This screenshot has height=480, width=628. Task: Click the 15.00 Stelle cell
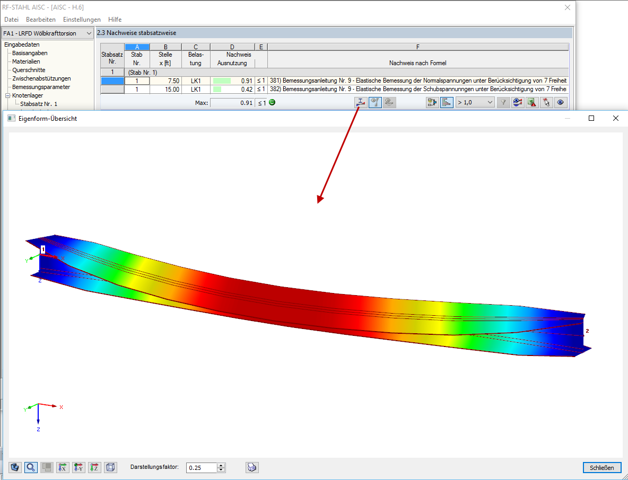point(166,89)
